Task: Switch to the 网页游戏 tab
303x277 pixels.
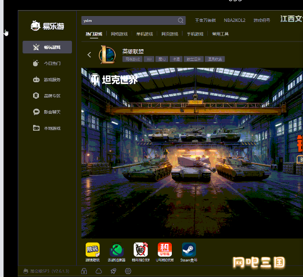Action: (x=170, y=34)
